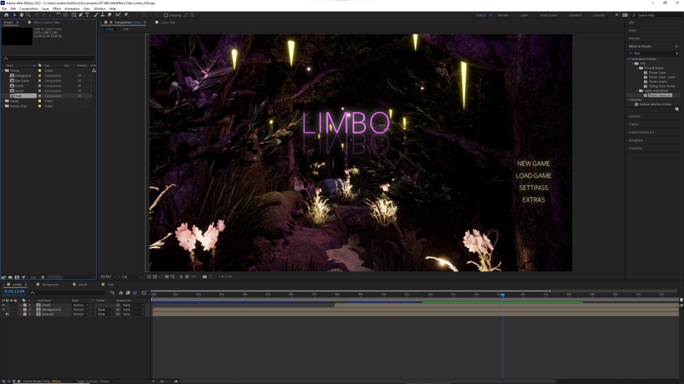Viewport: 684px width, 384px height.
Task: Mute the [Sound] layer audio
Action: click(7, 314)
